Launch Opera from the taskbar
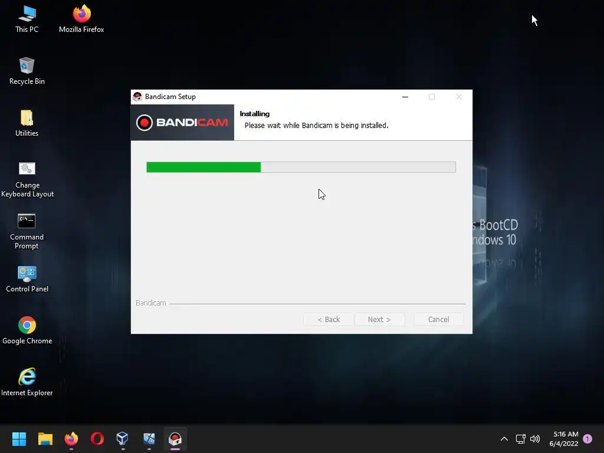604x453 pixels. point(97,439)
